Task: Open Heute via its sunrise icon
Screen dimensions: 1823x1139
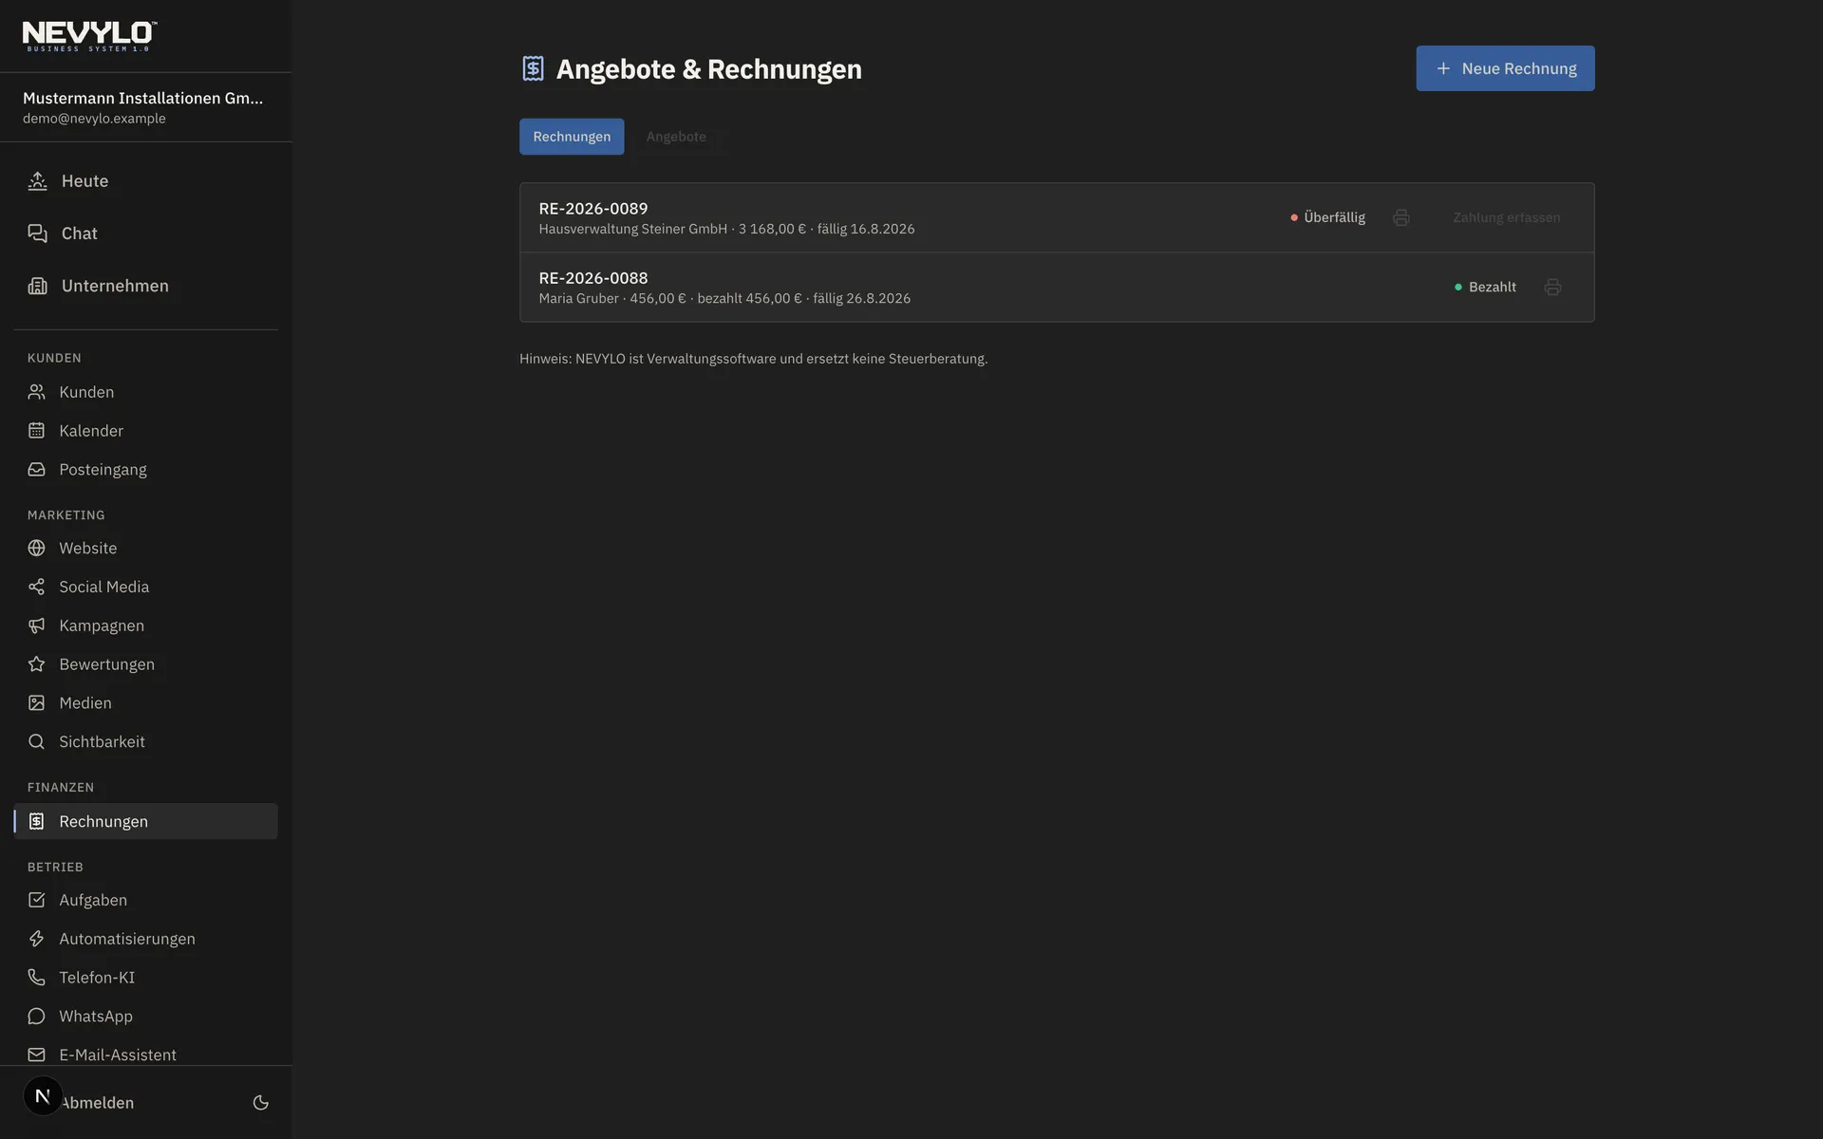Action: click(x=37, y=180)
